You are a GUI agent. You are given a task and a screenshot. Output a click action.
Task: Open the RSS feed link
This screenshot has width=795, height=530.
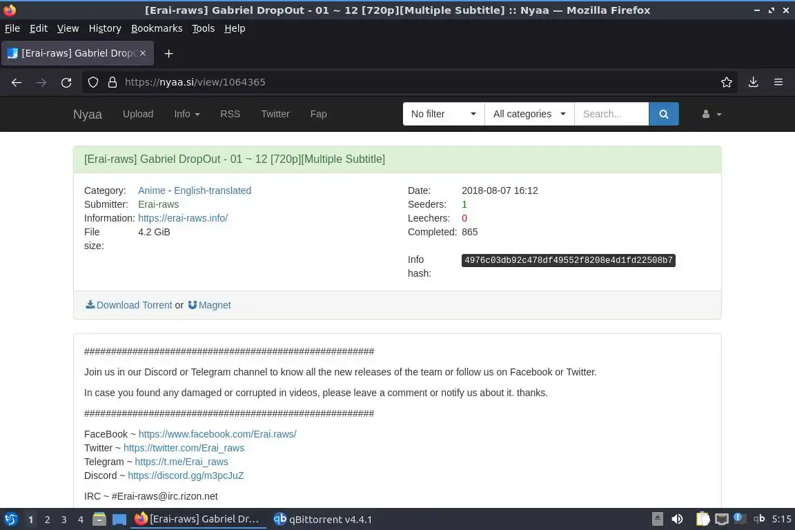point(230,114)
